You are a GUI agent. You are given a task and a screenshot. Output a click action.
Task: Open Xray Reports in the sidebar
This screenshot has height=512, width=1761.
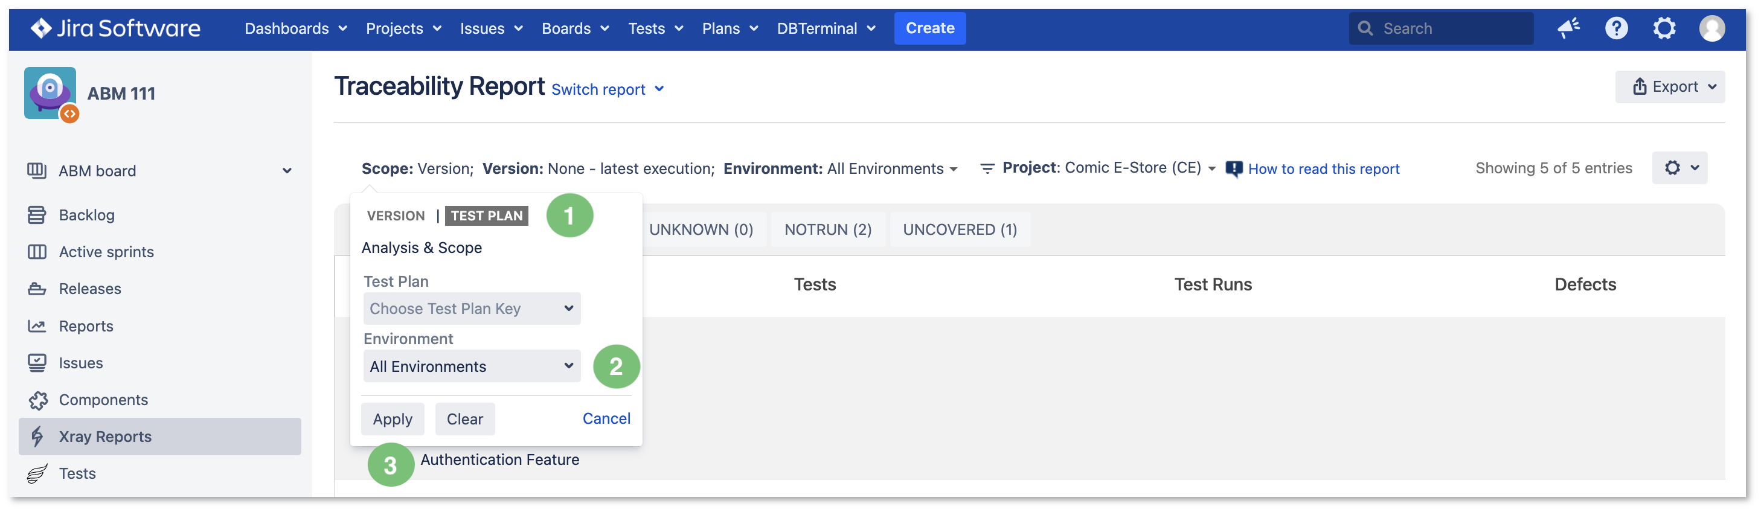160,436
